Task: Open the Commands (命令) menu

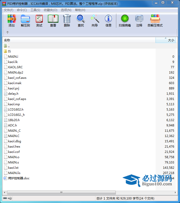Action: (x=22, y=10)
